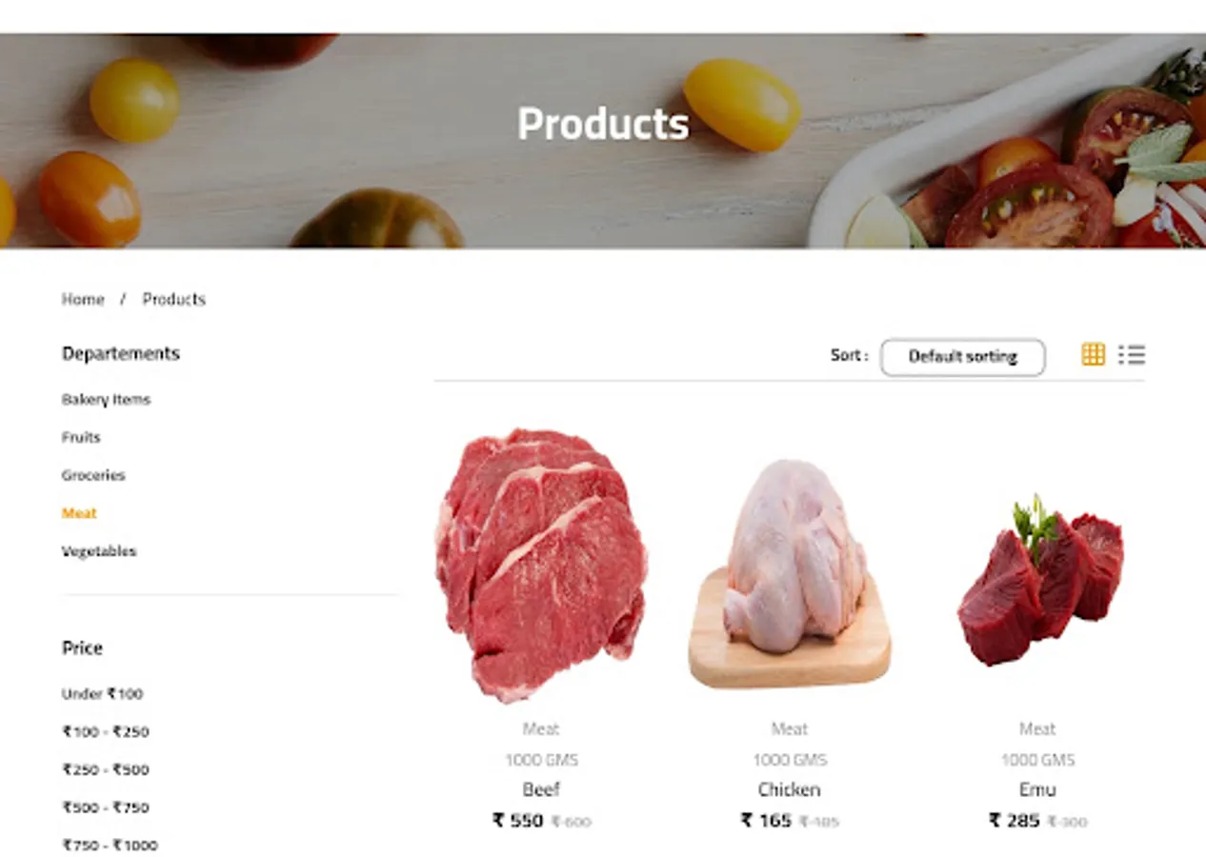Screen dimensions: 1206x857
Task: Filter by price ₹100 - ₹250
Action: (x=106, y=732)
